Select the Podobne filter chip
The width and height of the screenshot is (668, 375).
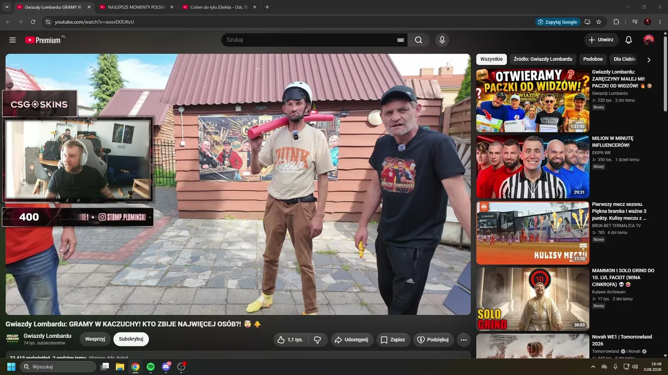click(x=593, y=59)
